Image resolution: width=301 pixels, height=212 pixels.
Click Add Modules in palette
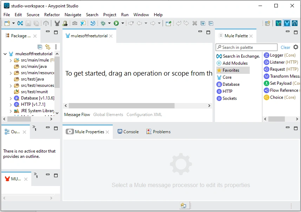pyautogui.click(x=232, y=63)
